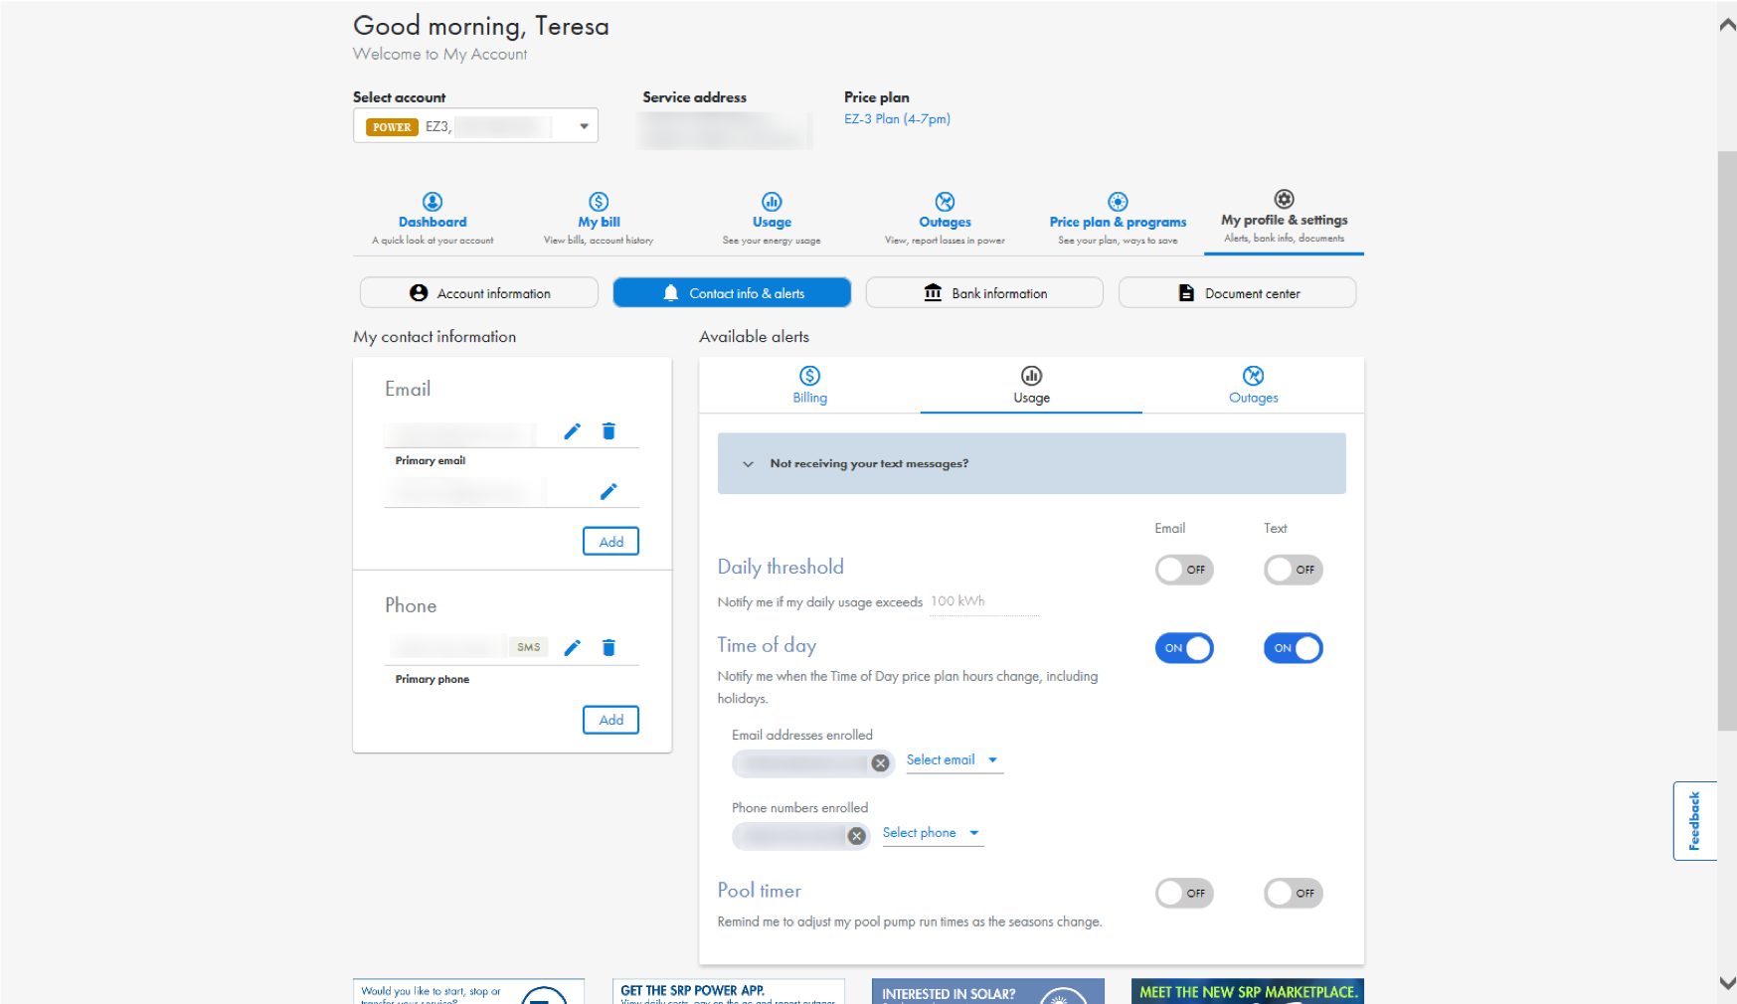Delete the listed phone number
1737x1004 pixels.
point(608,647)
